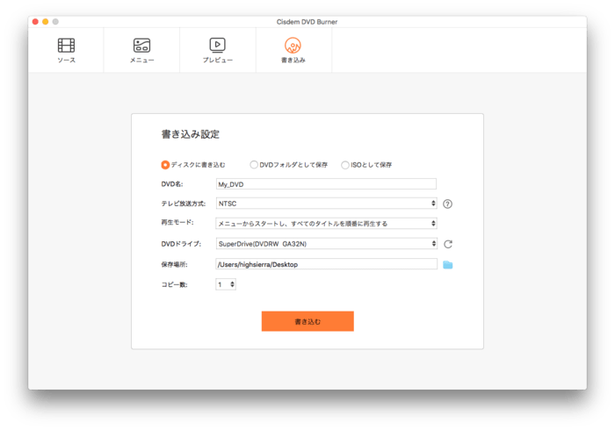Expand the 再生モード playback mode dropdown

[326, 224]
